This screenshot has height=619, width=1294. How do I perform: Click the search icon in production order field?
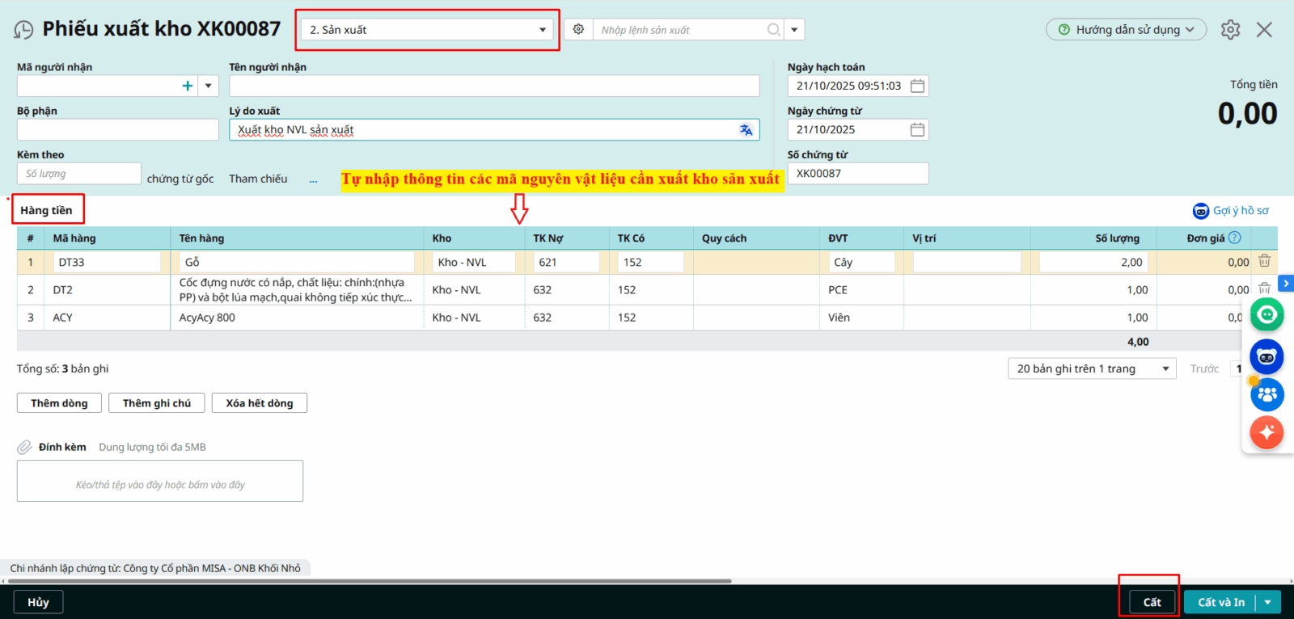click(x=773, y=30)
